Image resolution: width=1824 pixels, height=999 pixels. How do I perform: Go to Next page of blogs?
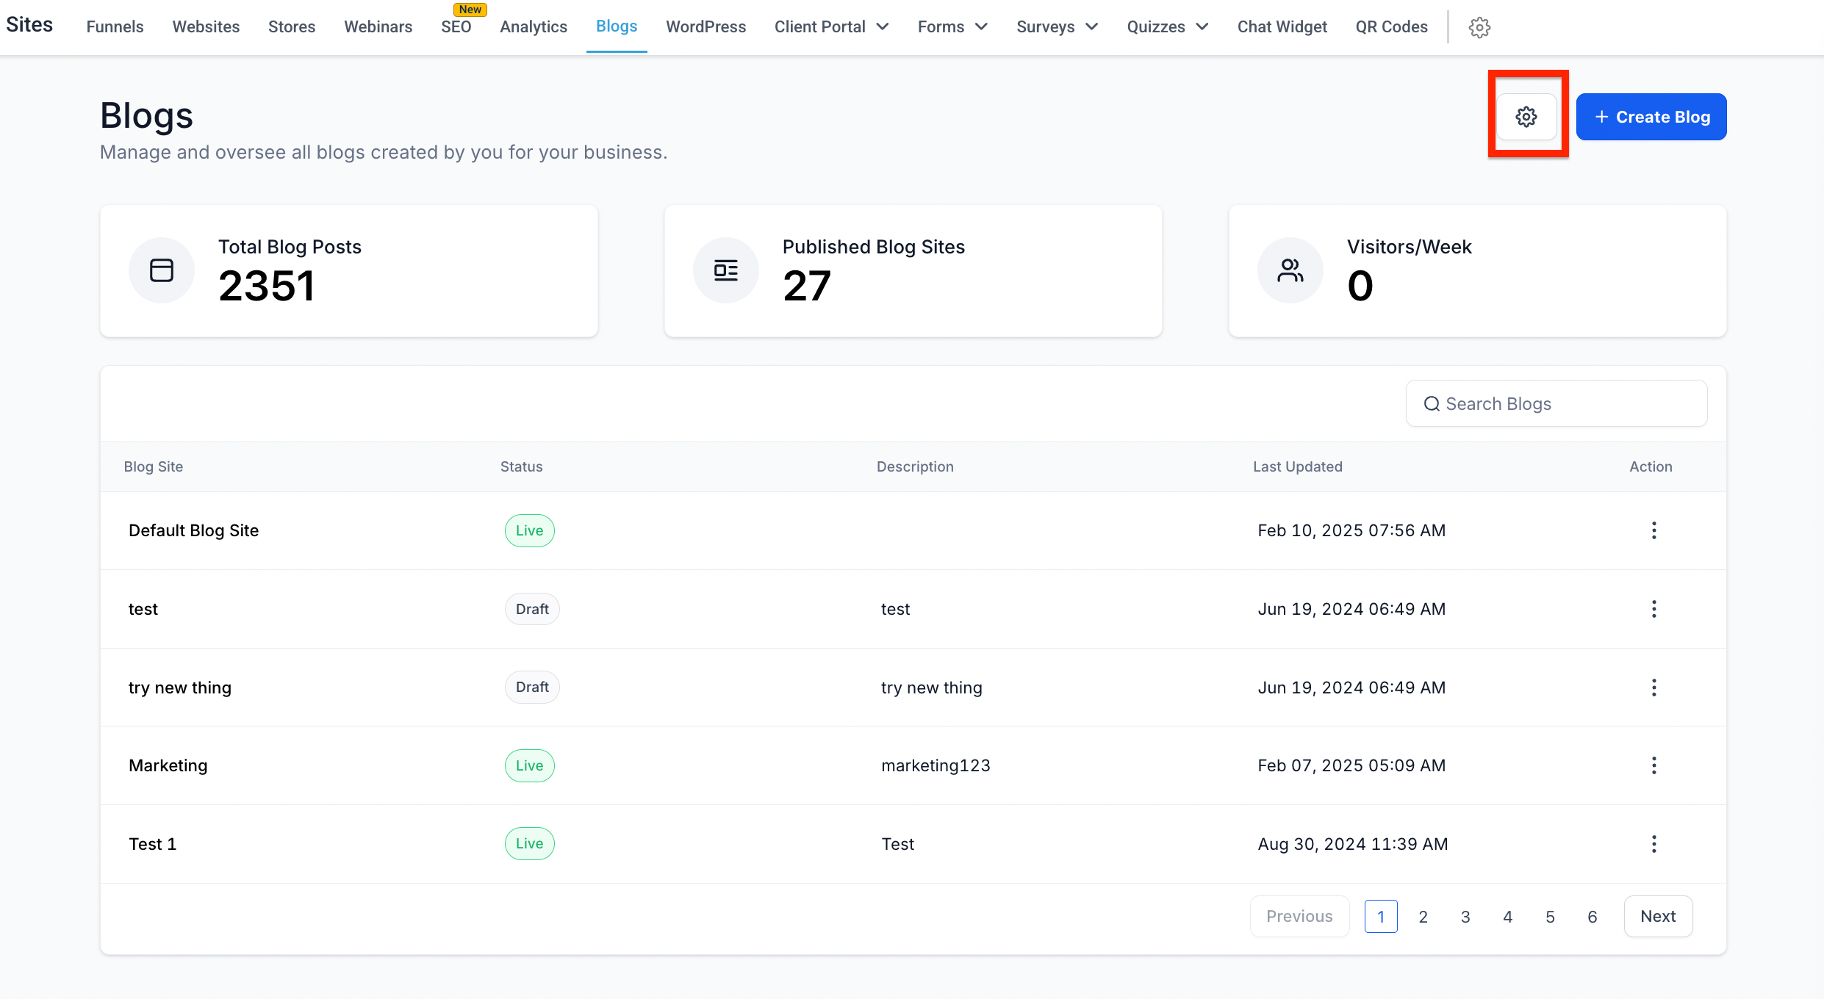click(x=1658, y=916)
